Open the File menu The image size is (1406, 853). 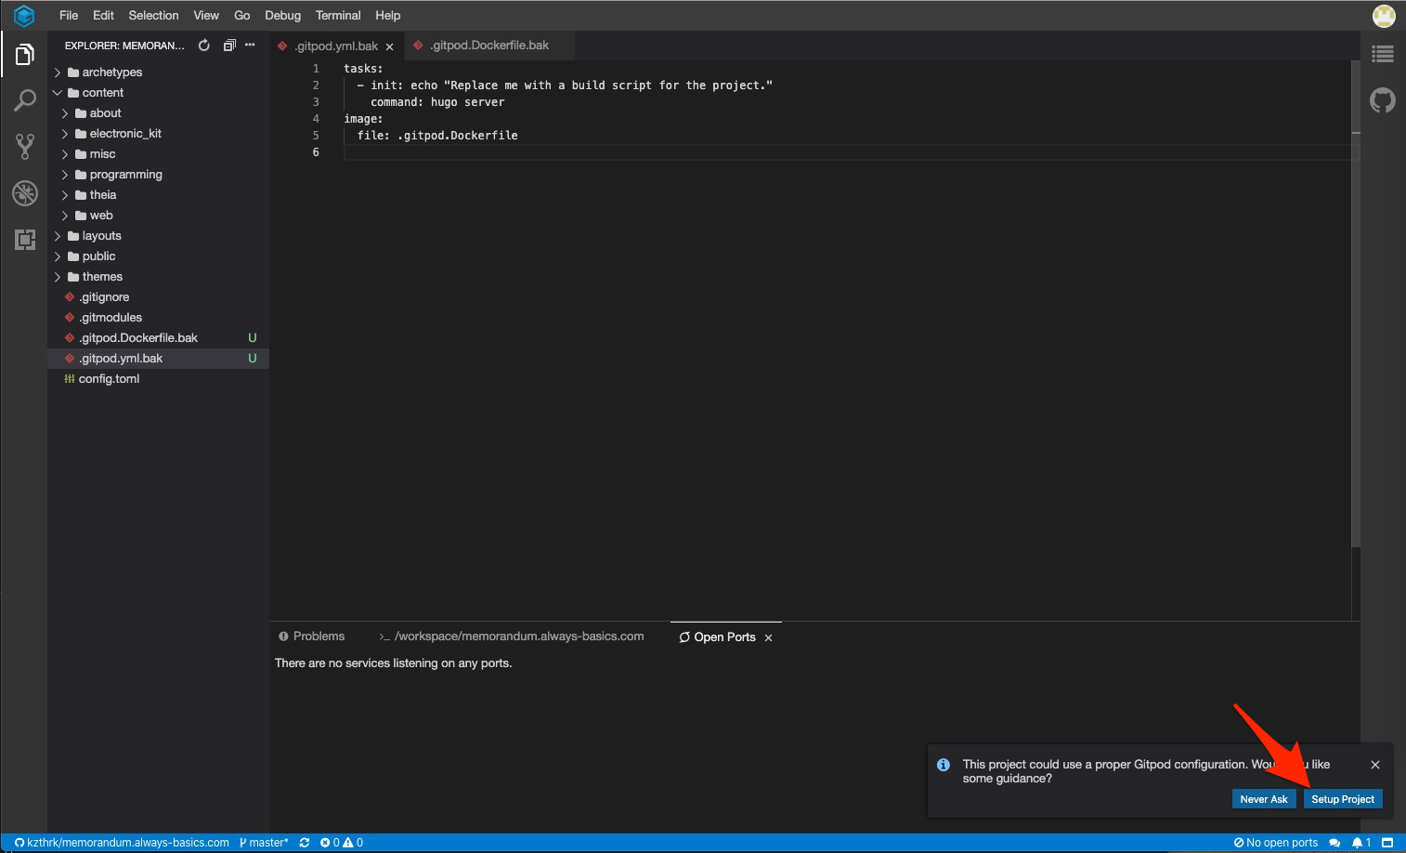69,16
